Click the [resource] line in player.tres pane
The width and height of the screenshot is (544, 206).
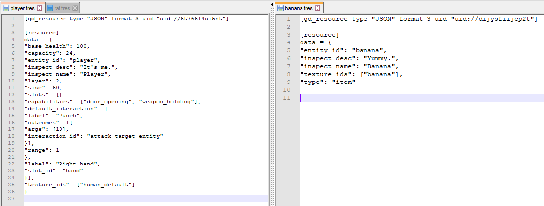click(x=42, y=33)
